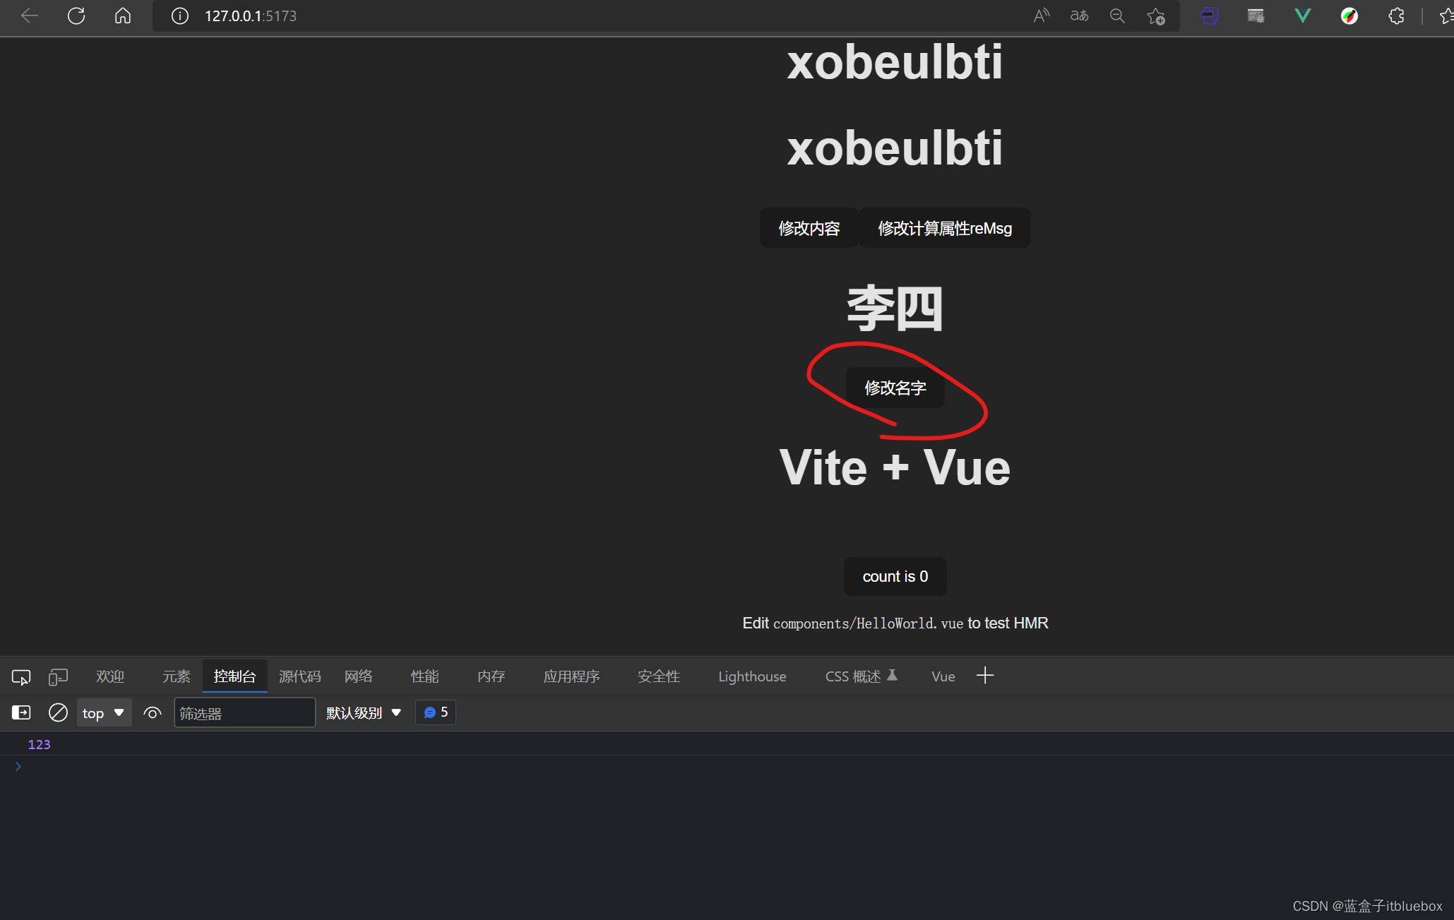This screenshot has width=1454, height=920.
Task: Open the issues counter badge showing 5
Action: (436, 712)
